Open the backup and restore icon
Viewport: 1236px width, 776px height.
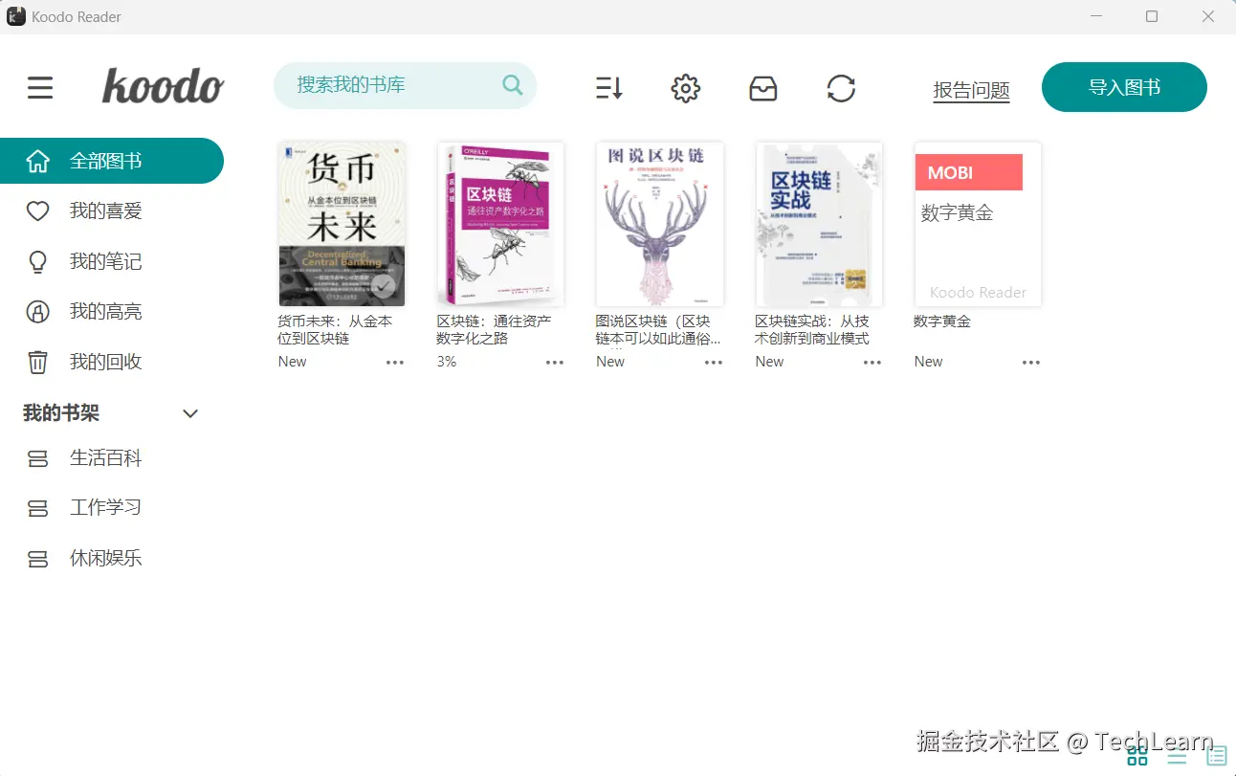[x=763, y=89]
